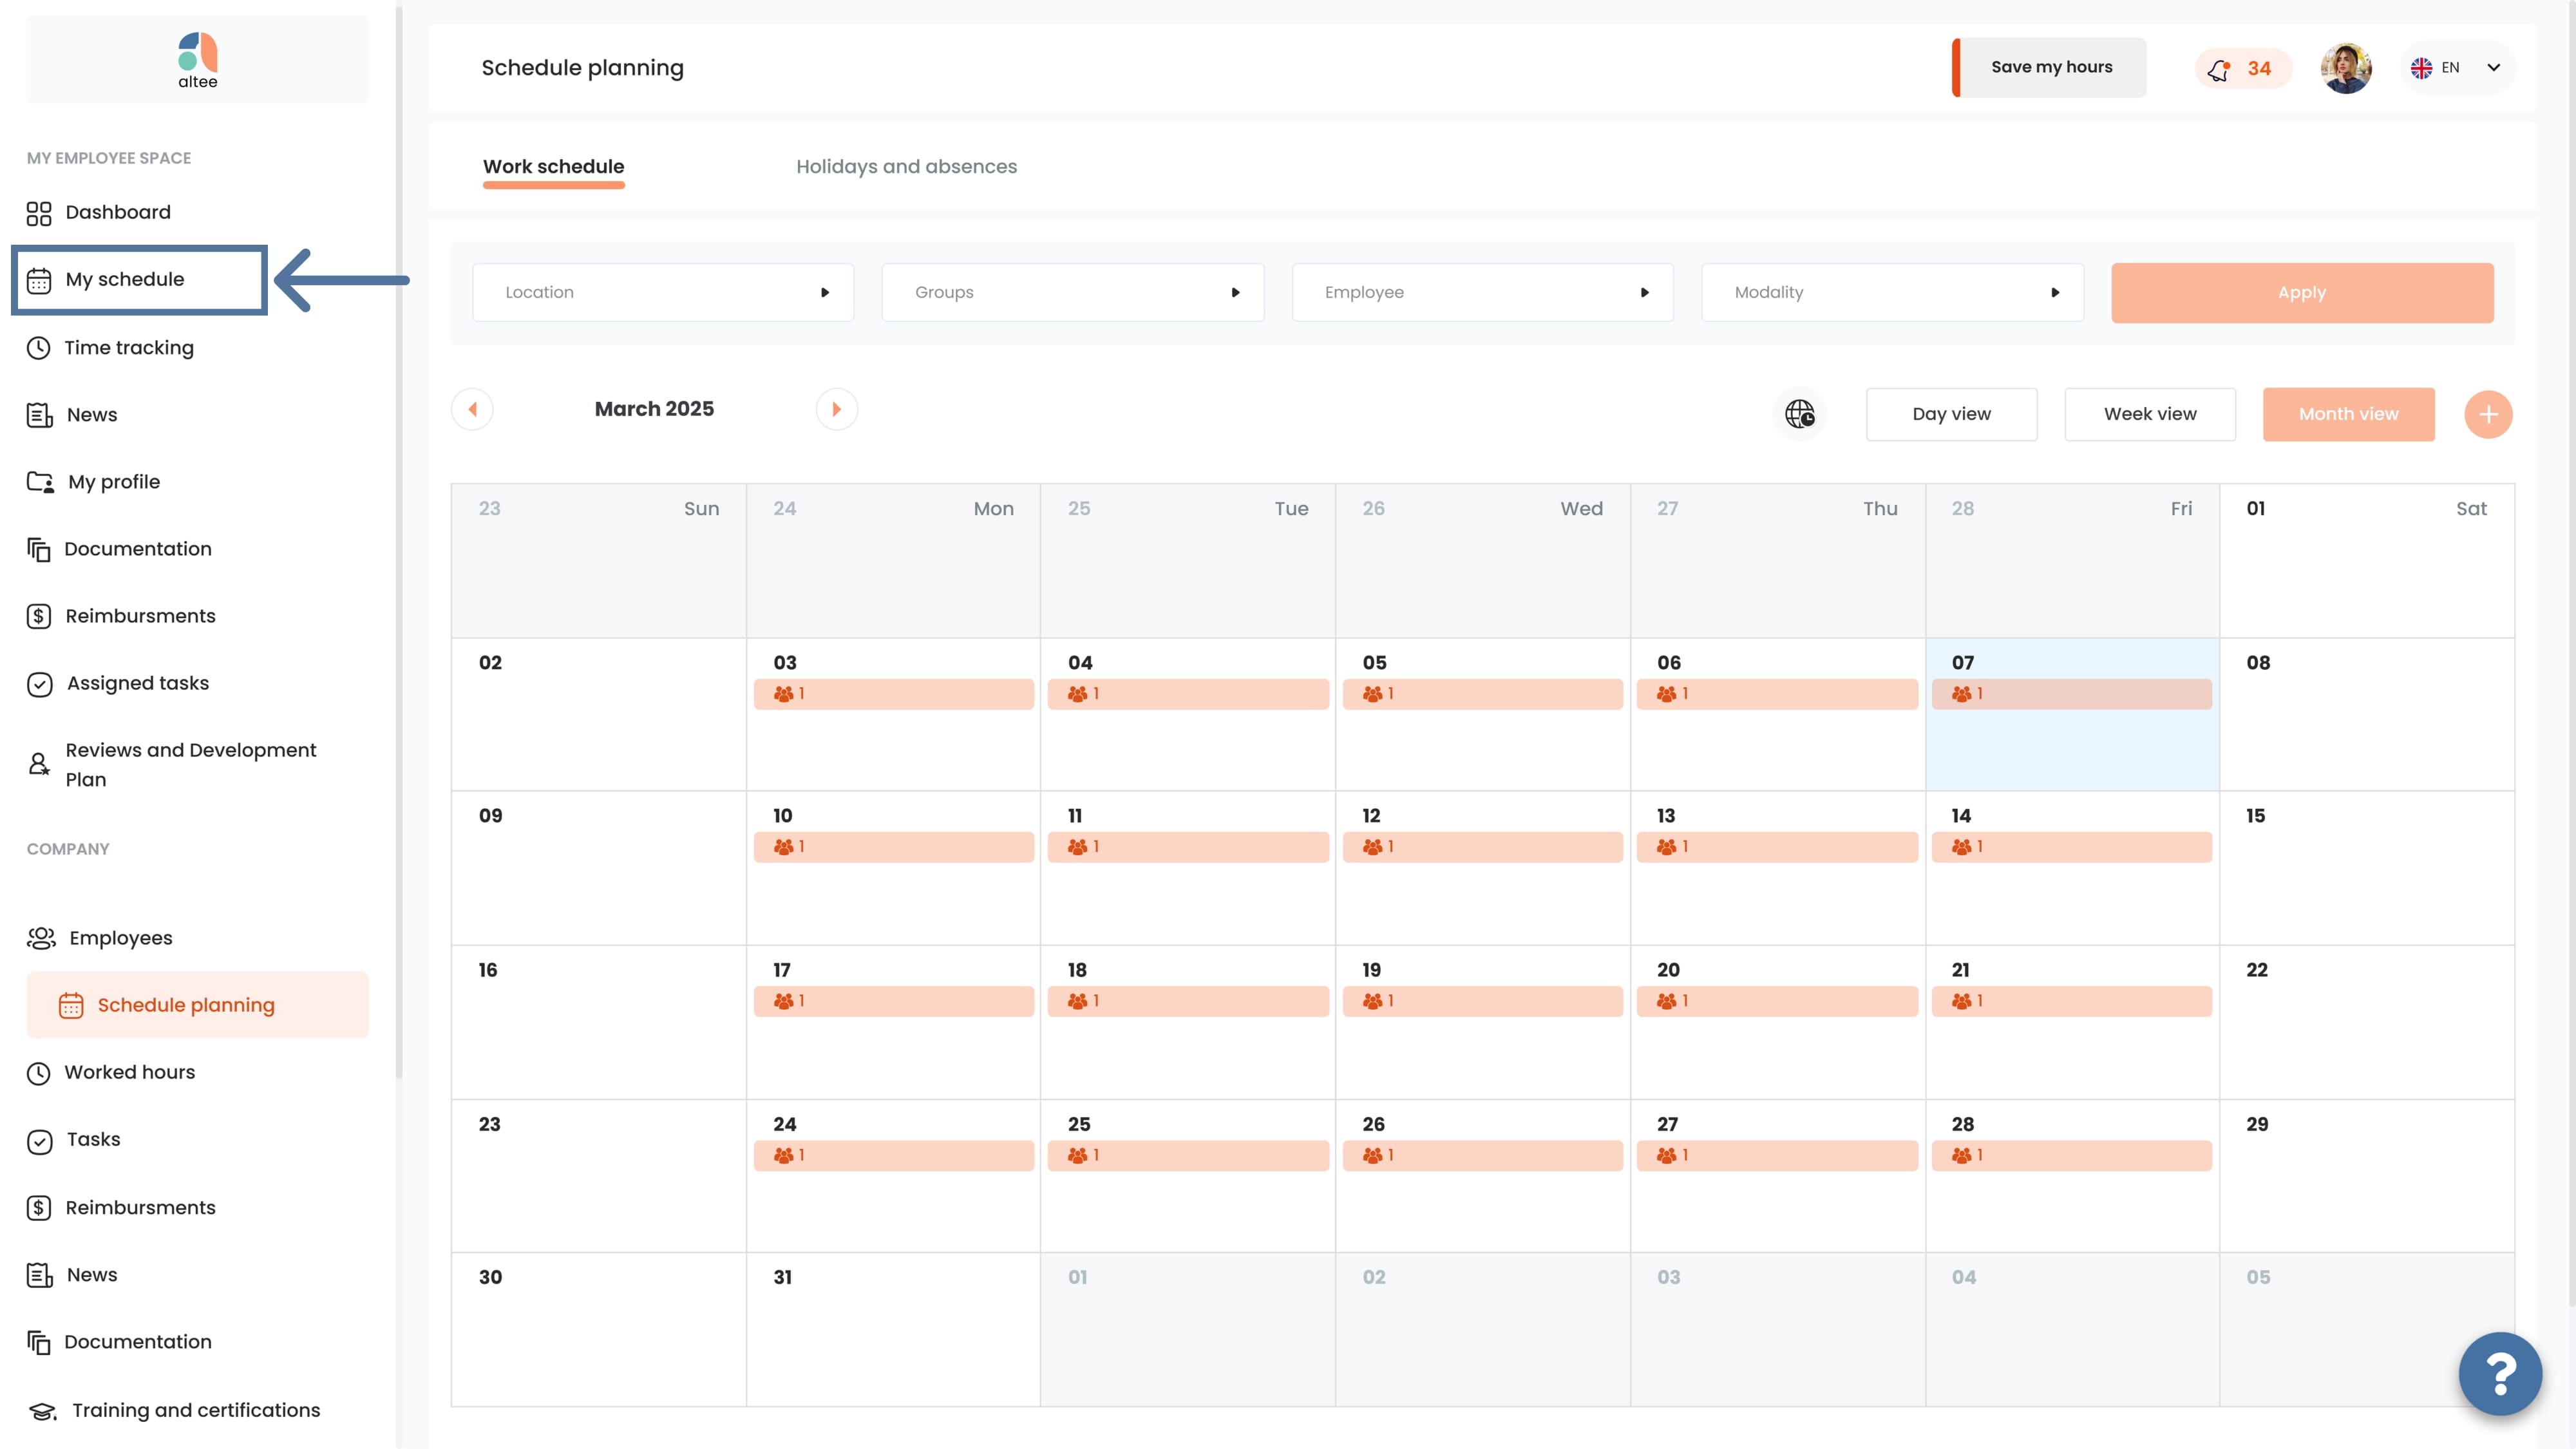Screen dimensions: 2576x1449
Task: Open Assigned tasks
Action: pyautogui.click(x=118, y=683)
